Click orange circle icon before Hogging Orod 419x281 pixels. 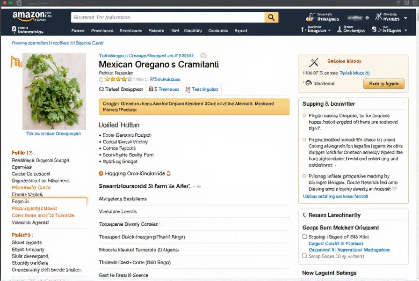coord(101,173)
